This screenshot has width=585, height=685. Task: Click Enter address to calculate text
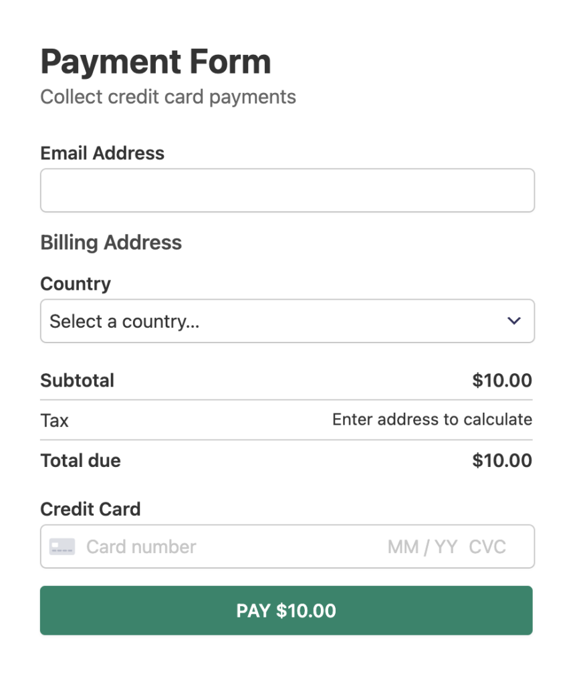point(432,419)
